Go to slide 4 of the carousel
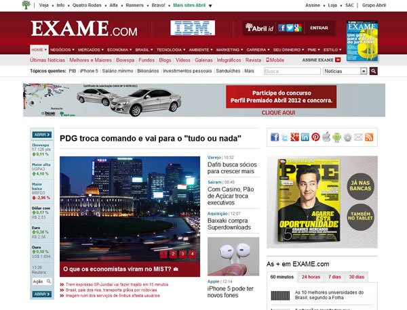Viewport: 407px width, 310px height. coord(193,254)
